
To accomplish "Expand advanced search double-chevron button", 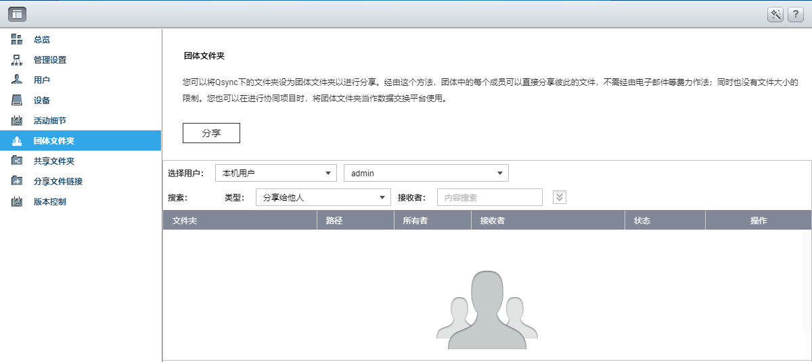I will (x=560, y=197).
